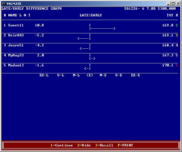Click the early arrow graph for Sweet11
Viewport: 182px width, 152px height.
pos(102,28)
